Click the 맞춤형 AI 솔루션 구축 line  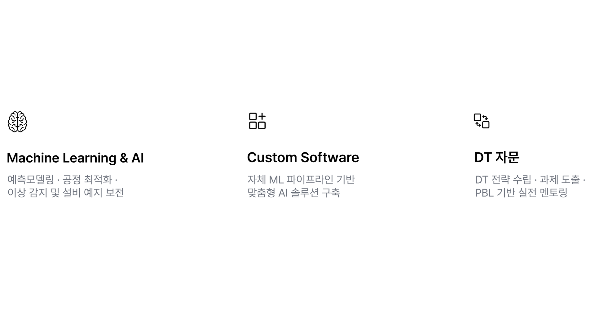coord(294,193)
